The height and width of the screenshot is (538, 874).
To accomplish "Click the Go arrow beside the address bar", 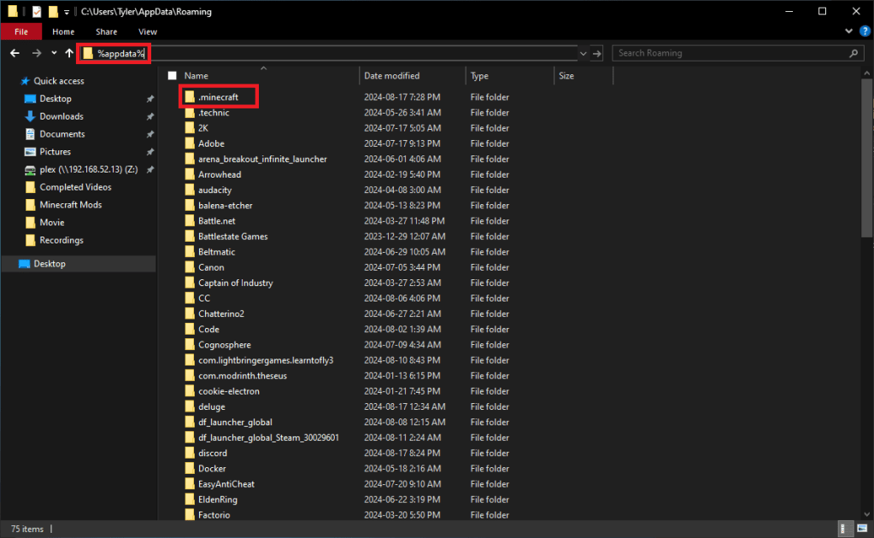I will [597, 53].
